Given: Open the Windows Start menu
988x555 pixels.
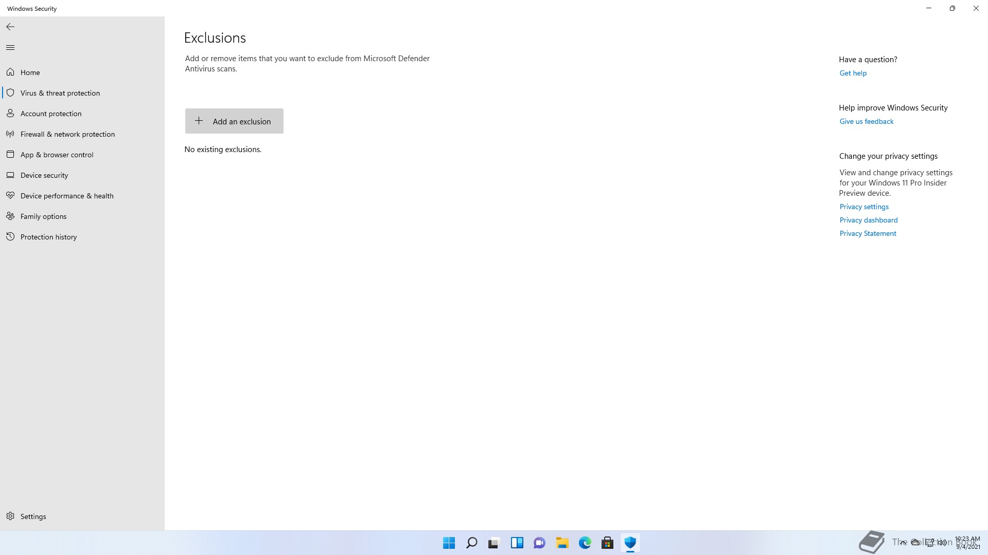Looking at the screenshot, I should [449, 543].
